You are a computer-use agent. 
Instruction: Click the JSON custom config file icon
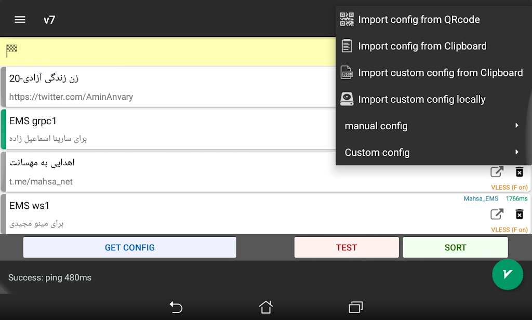(x=347, y=73)
